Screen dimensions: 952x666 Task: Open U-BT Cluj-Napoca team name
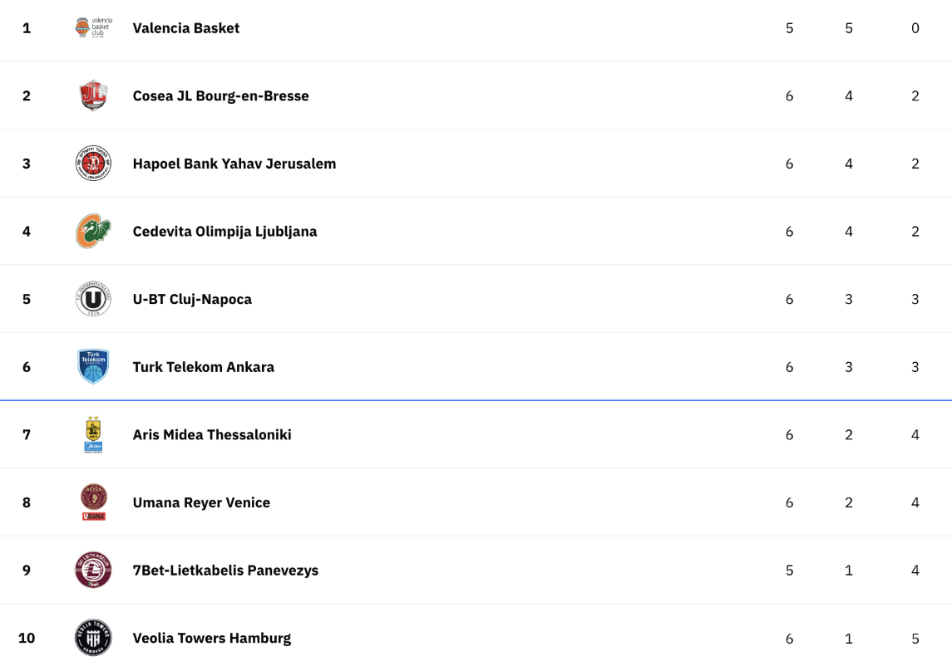click(192, 299)
